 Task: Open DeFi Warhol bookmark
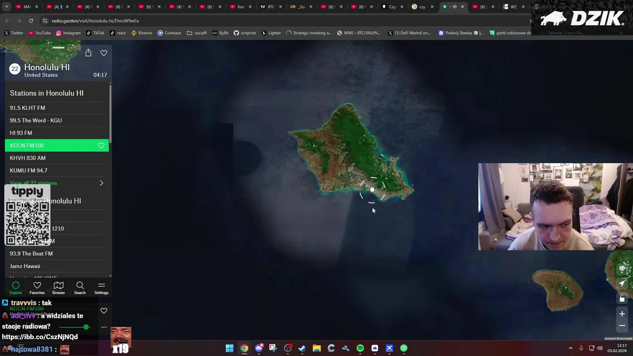[409, 33]
